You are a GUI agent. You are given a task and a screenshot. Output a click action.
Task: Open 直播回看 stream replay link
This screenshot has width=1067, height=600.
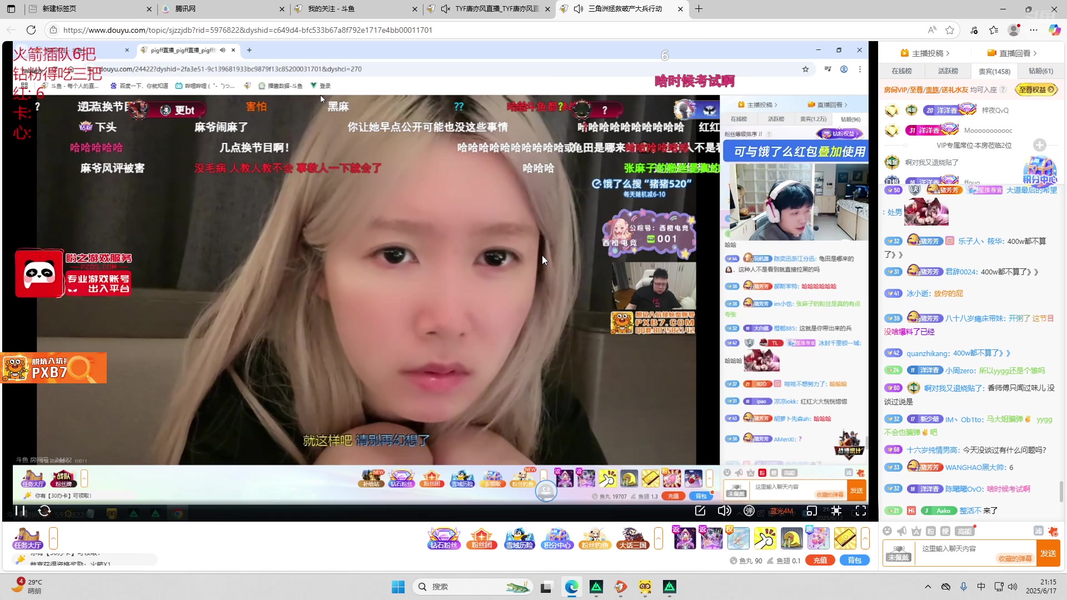[x=1013, y=53]
